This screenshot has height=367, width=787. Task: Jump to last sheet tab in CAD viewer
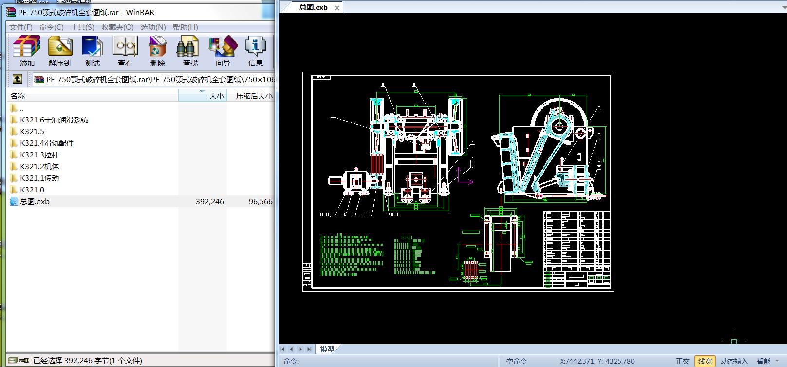click(309, 349)
